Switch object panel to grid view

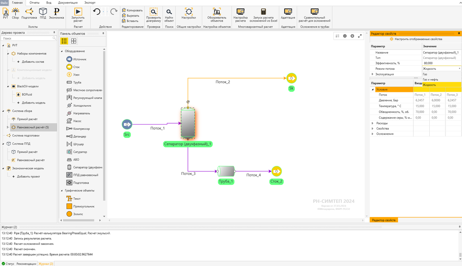pyautogui.click(x=74, y=41)
